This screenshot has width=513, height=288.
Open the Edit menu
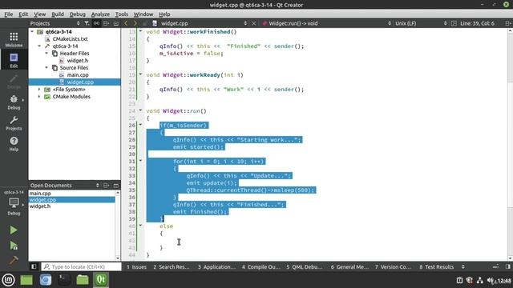pyautogui.click(x=23, y=14)
